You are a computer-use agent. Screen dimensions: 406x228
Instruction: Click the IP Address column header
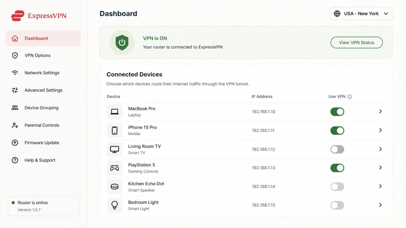point(262,97)
